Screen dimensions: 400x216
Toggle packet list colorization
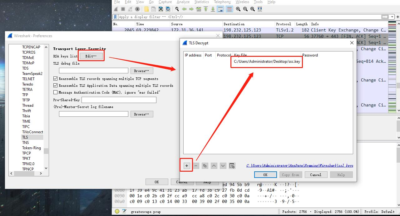pyautogui.click(x=229, y=9)
